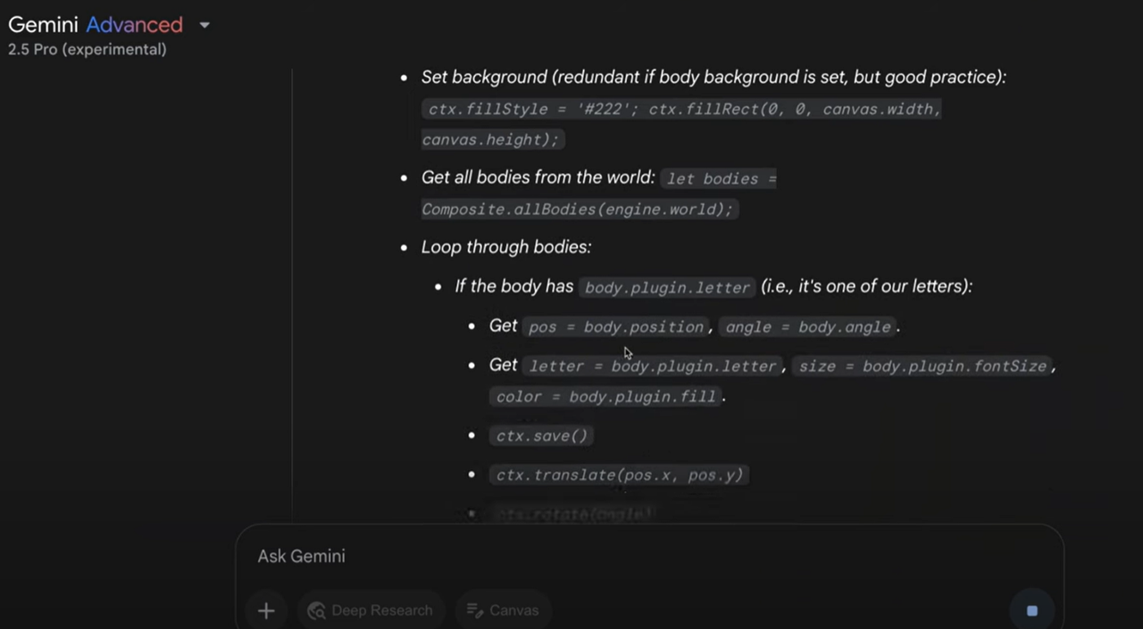1143x629 pixels.
Task: Click the Composite.allBodies(engine.world) code line
Action: (x=578, y=209)
